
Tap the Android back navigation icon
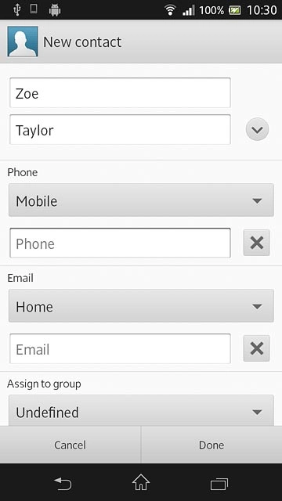63,483
